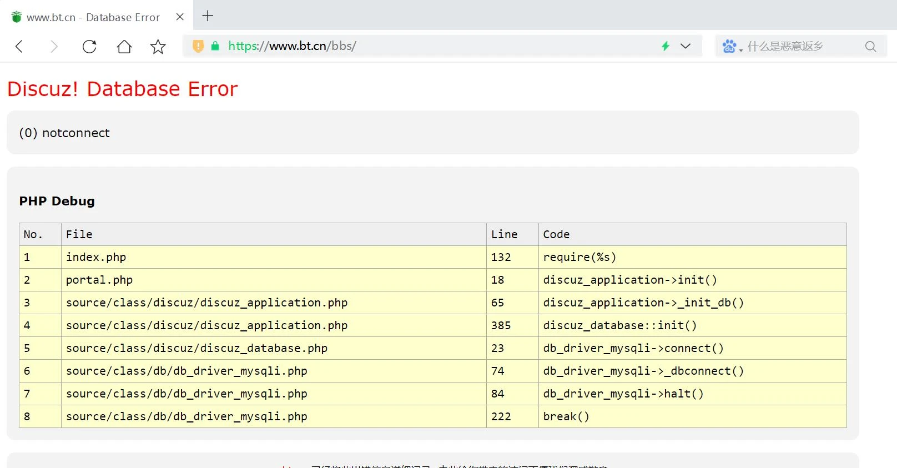Click the PHP Debug heading

(x=57, y=201)
